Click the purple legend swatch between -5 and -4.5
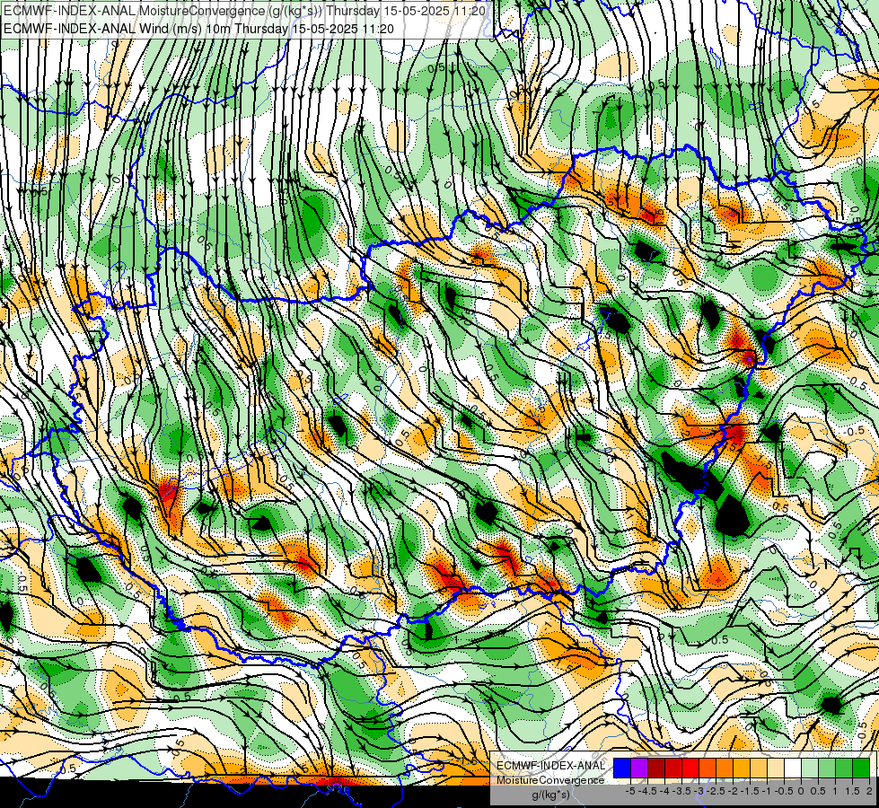Image resolution: width=879 pixels, height=808 pixels. tap(639, 768)
